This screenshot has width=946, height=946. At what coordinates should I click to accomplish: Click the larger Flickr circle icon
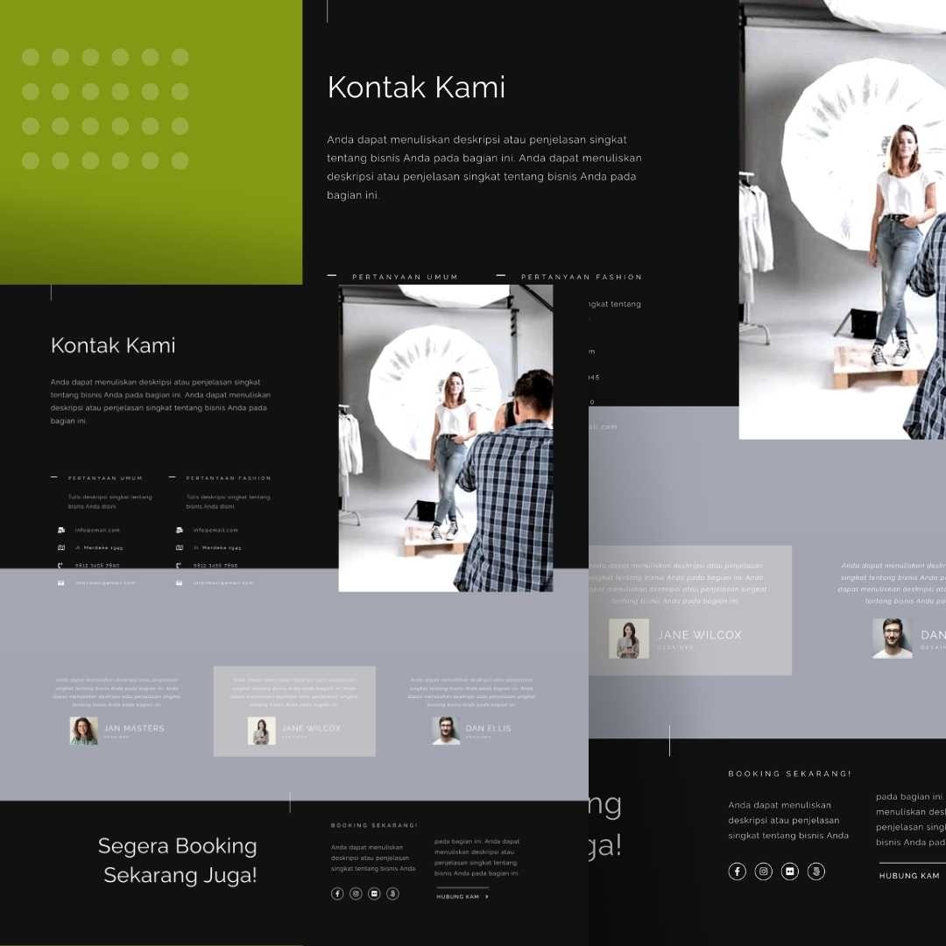(790, 872)
